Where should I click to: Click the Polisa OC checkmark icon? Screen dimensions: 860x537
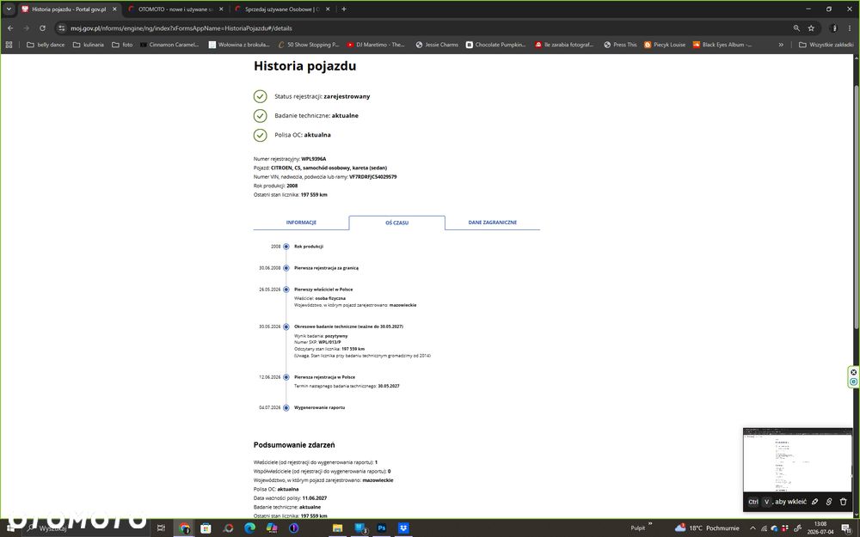click(x=260, y=135)
